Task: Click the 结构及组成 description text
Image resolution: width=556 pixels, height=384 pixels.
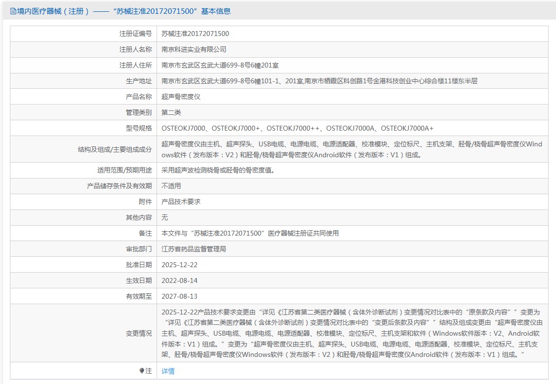Action: 352,149
